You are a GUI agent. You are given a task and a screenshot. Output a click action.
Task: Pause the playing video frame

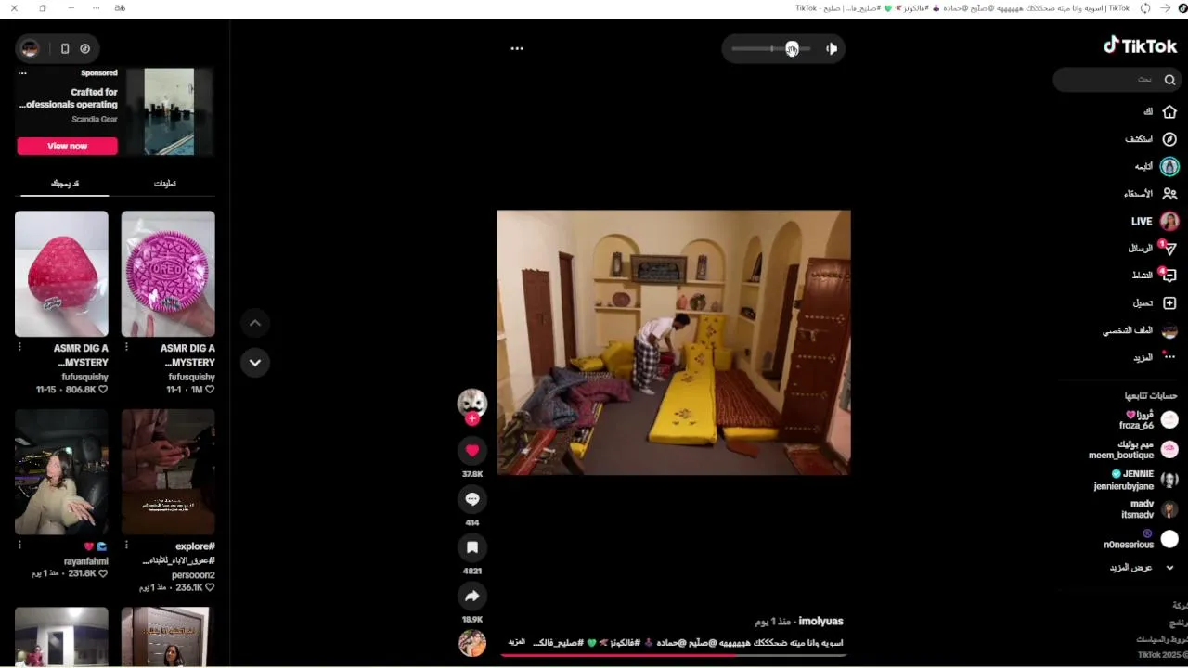tap(674, 342)
